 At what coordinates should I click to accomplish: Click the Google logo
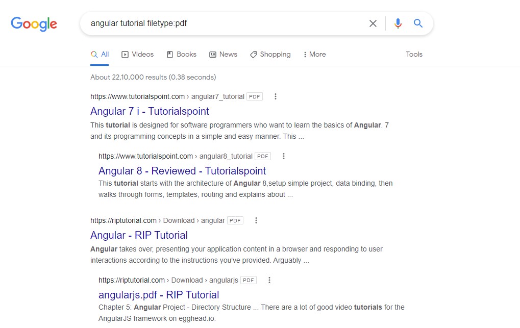pos(34,23)
